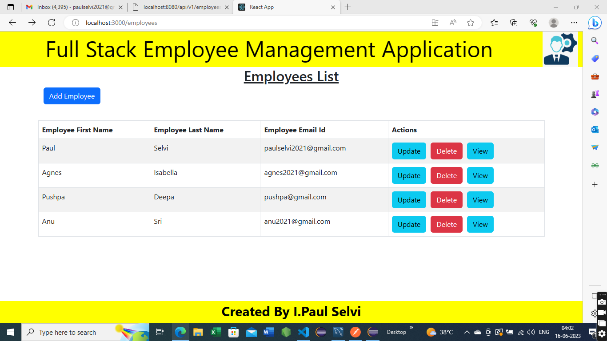
Task: Delete the Pushpa Deepa record
Action: [446, 200]
